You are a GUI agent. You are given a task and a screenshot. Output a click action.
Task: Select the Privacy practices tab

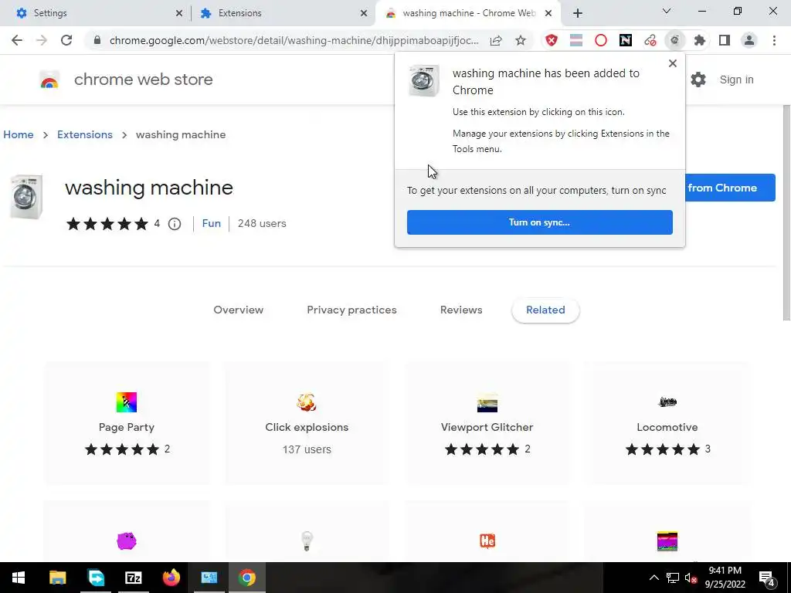(351, 310)
